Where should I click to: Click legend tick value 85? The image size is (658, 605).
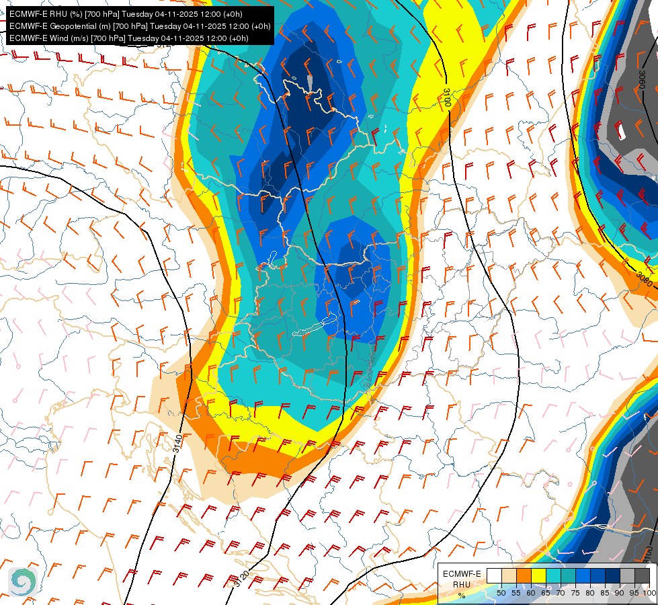tap(605, 593)
